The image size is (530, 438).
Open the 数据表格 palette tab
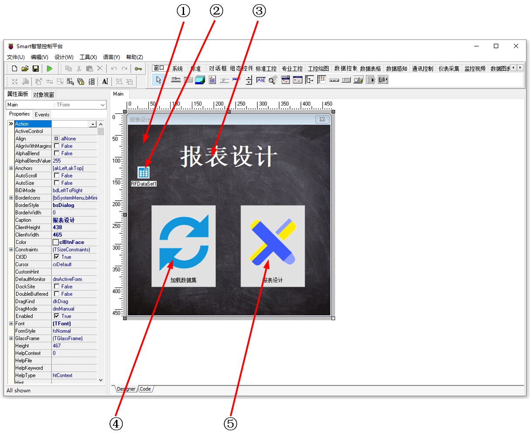pos(370,68)
